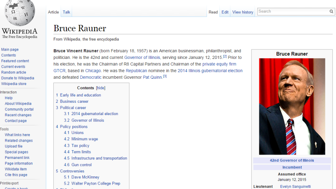Select the Article tab
Screen dimensions: 336x189
(53, 12)
